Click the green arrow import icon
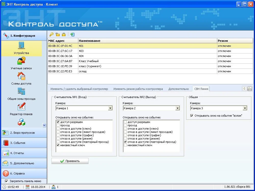255x191 pixels. pyautogui.click(x=72, y=34)
